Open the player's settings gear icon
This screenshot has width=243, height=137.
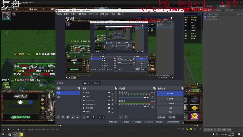195,129
